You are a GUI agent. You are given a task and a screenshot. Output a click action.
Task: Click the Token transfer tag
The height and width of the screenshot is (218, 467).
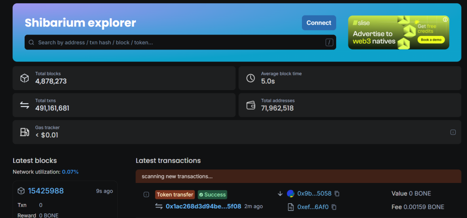click(175, 194)
